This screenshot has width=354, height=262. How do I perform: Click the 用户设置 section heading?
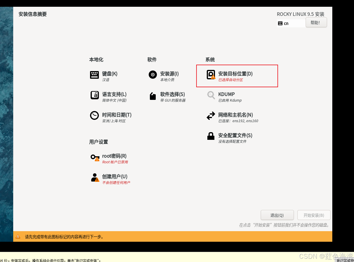click(99, 142)
